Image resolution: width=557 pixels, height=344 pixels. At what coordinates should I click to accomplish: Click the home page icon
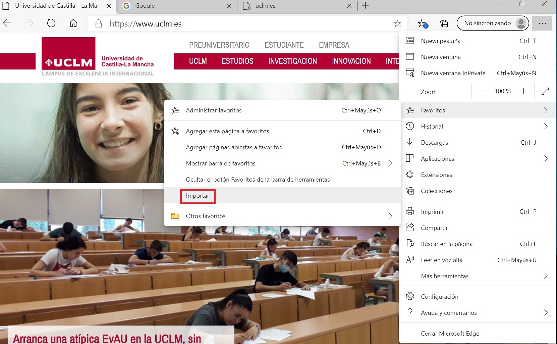[x=73, y=23]
